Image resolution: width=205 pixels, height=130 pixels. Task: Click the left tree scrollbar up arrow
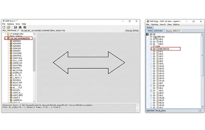pyautogui.click(x=34, y=34)
